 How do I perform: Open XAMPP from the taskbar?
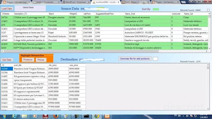(x=107, y=116)
